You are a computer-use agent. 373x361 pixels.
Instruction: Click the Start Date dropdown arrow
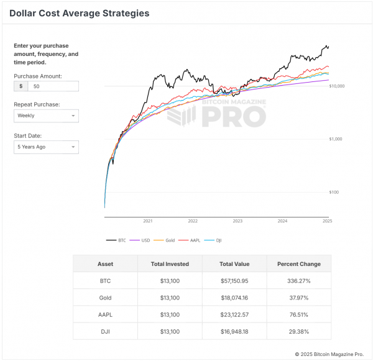pos(73,147)
